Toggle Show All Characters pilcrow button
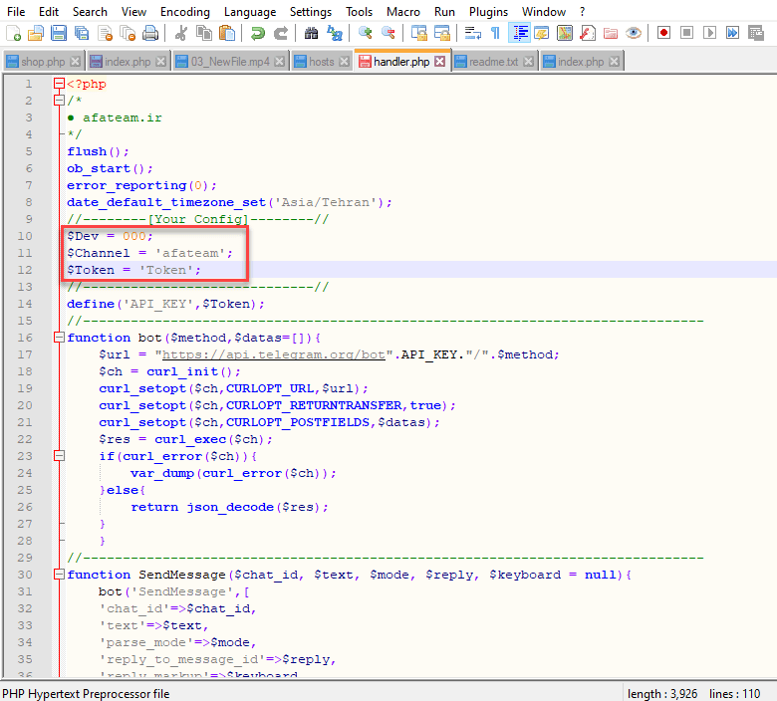 pyautogui.click(x=495, y=33)
